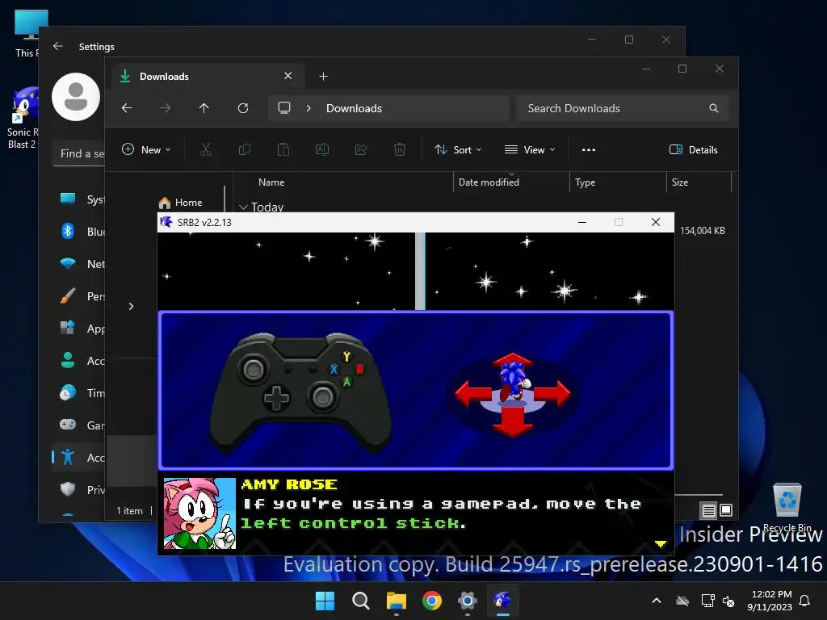Screen dimensions: 827x620
Task: Open the Sort dropdown menu
Action: pyautogui.click(x=458, y=149)
